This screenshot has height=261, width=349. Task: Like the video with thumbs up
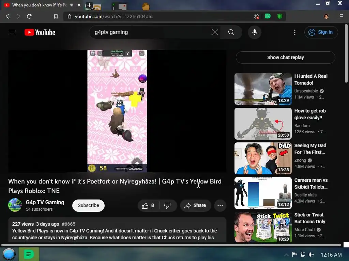148,206
